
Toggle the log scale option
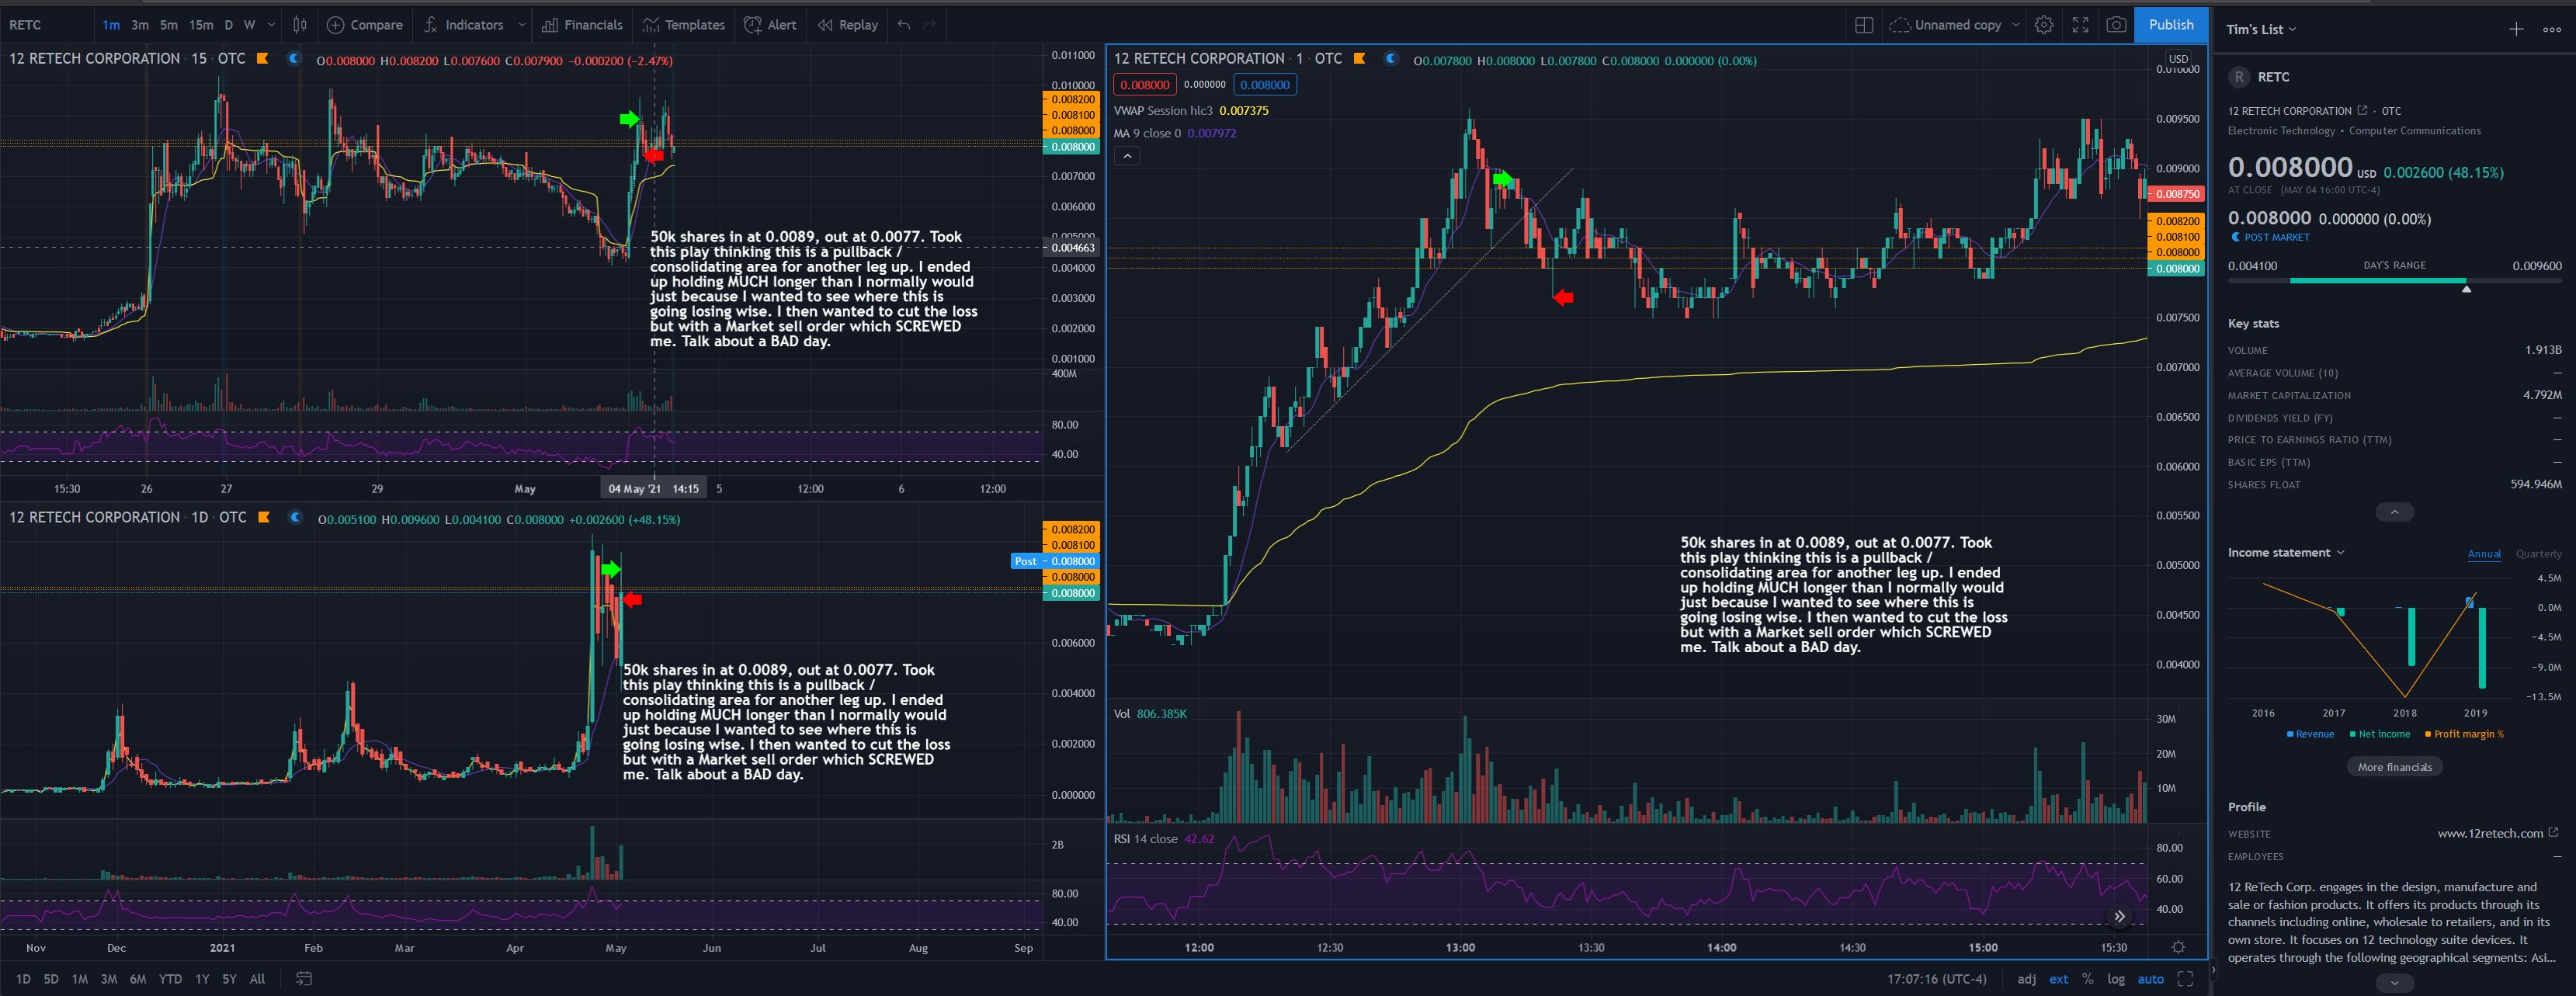coord(2116,979)
